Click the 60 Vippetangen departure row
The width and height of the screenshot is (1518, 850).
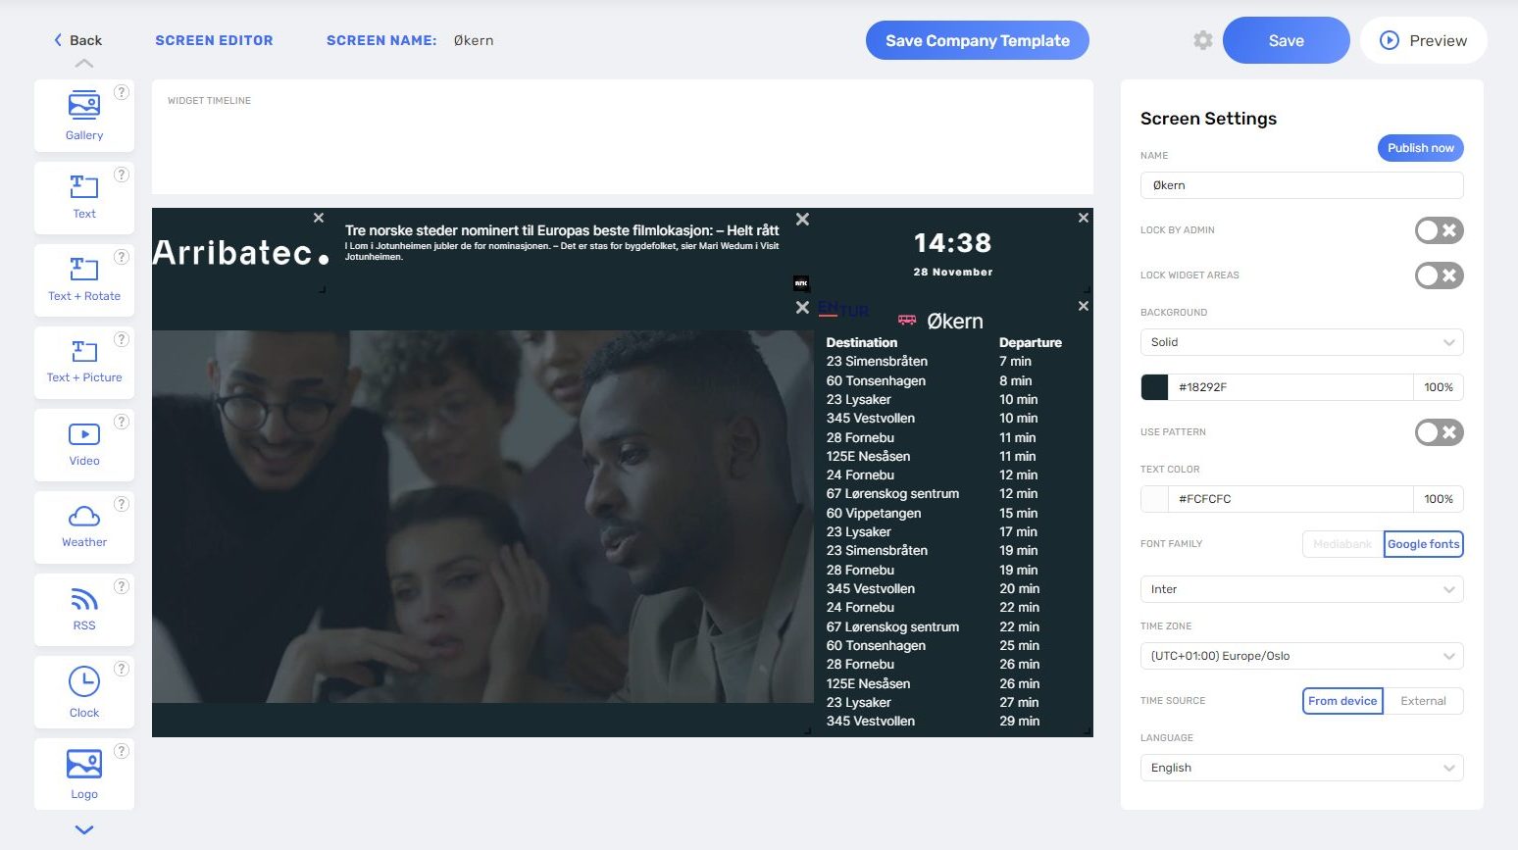coord(932,513)
